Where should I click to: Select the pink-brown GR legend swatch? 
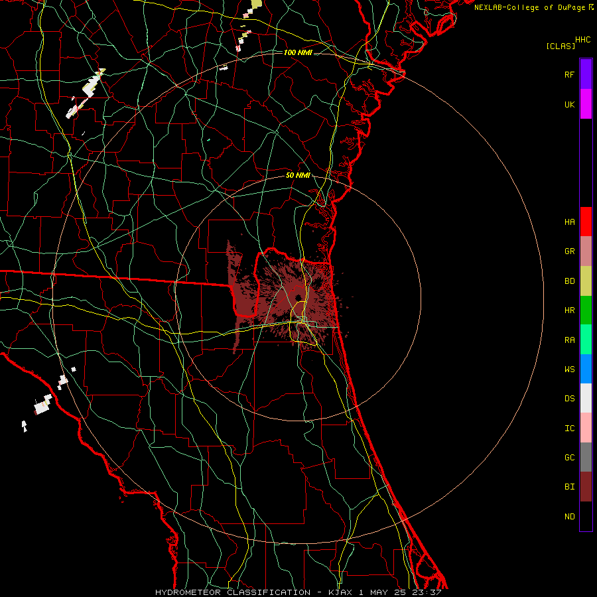click(x=586, y=251)
